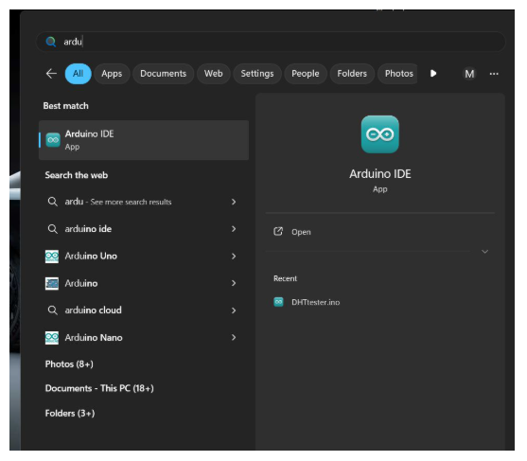Click the DHTtester.ino file icon

pos(278,302)
